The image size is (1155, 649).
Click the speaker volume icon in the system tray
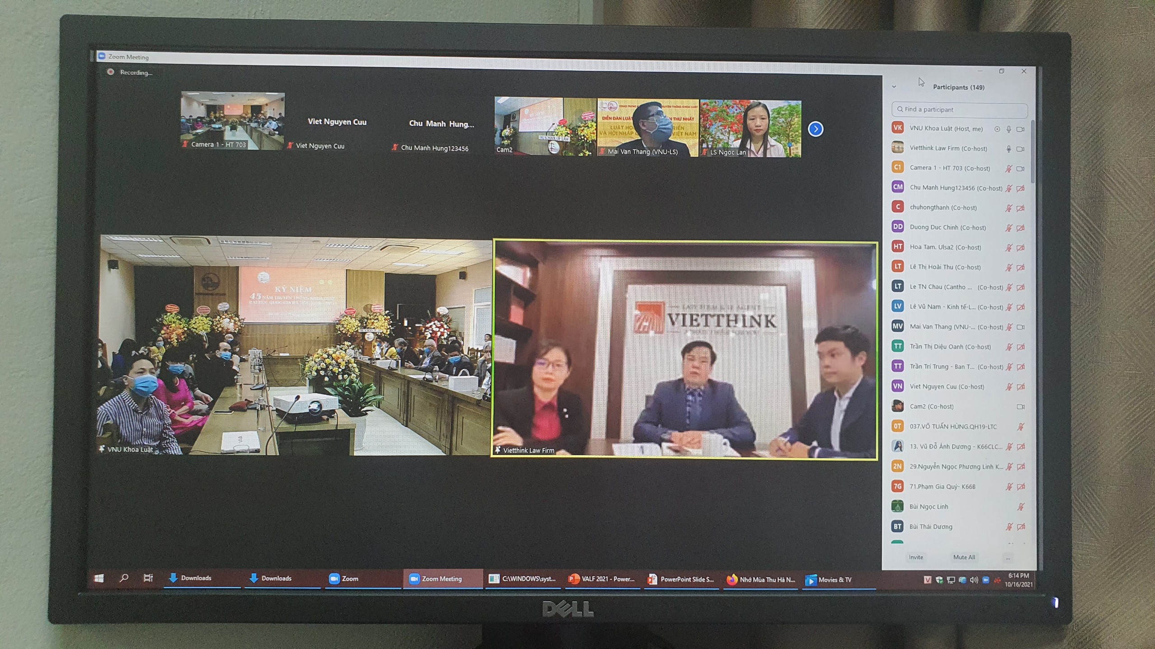[x=974, y=580]
